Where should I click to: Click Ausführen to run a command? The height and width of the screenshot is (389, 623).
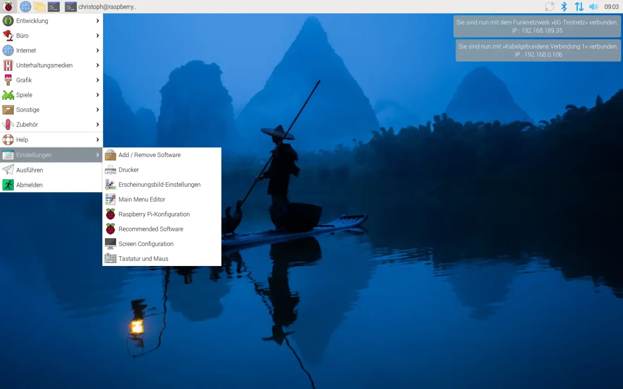point(29,170)
